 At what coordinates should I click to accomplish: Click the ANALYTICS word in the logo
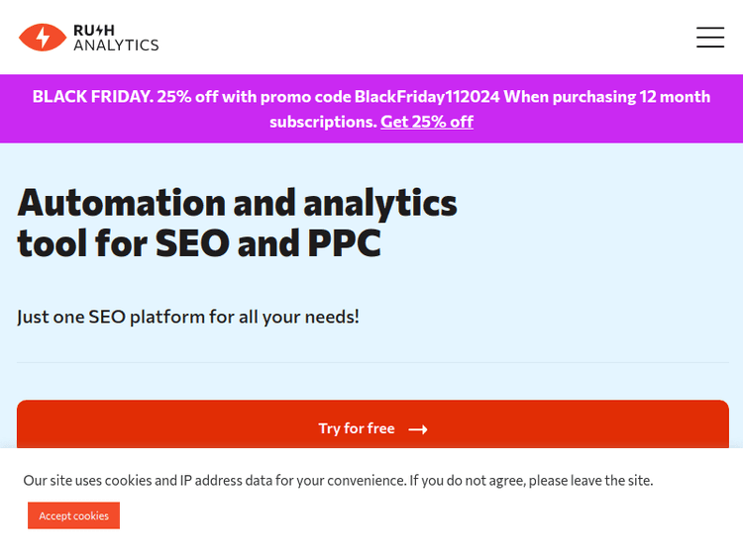click(116, 46)
